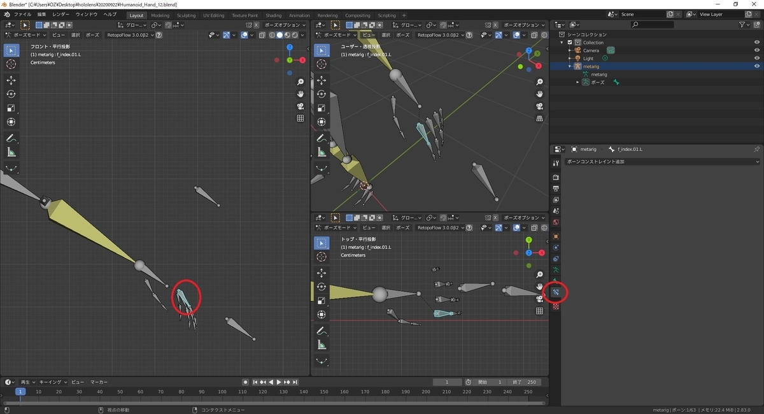Image resolution: width=764 pixels, height=414 pixels.
Task: Click the Blender logo menu
Action: pyautogui.click(x=6, y=14)
